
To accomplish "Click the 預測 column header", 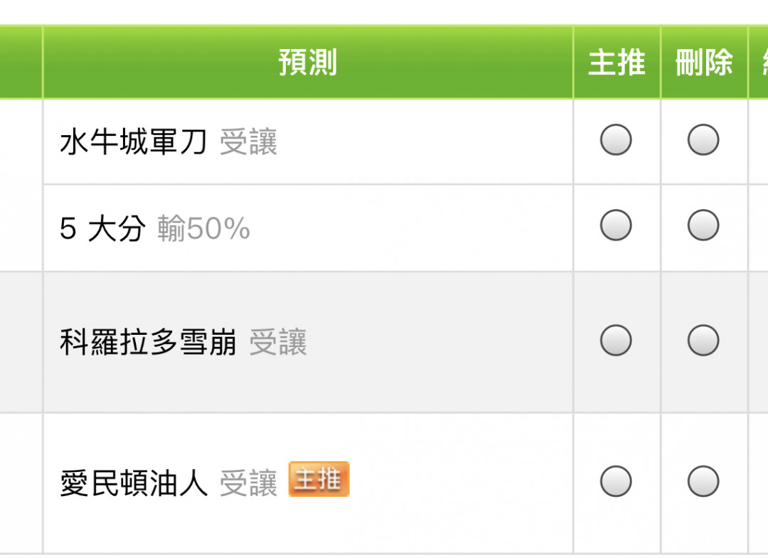I will click(308, 62).
